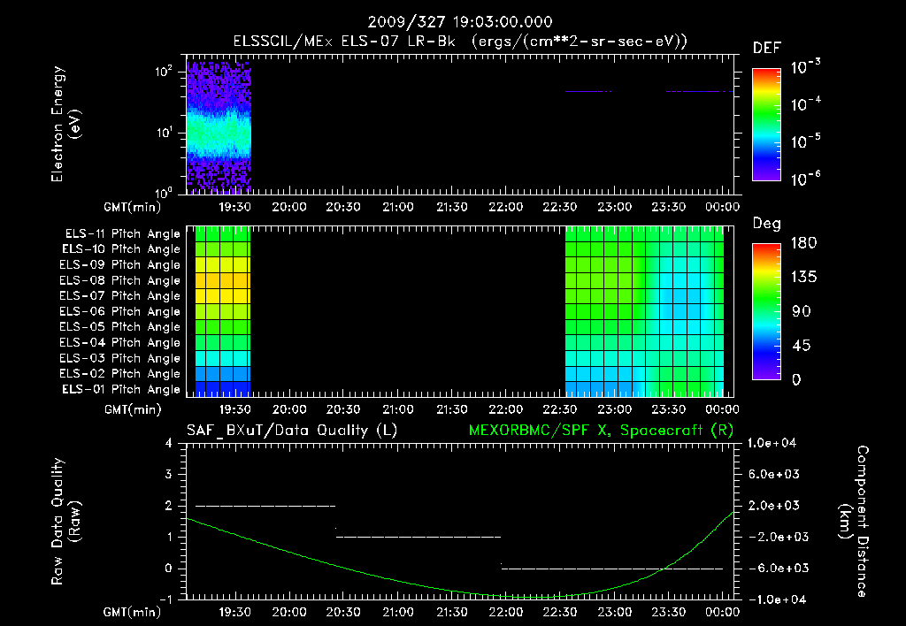
Task: Click GMT(min) label under the data quality plot
Action: (x=133, y=612)
